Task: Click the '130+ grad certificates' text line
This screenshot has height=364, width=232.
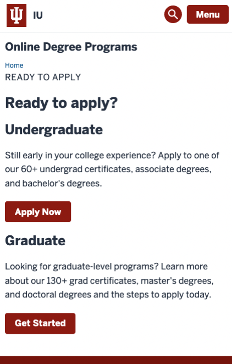Action: (109, 280)
